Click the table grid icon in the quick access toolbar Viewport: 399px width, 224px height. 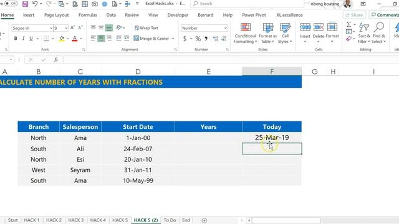tap(85, 4)
